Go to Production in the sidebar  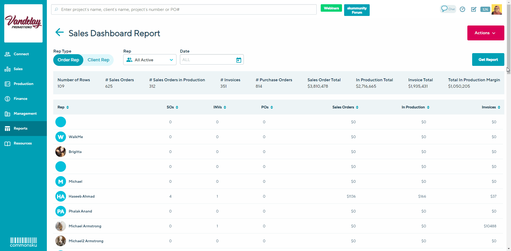pos(23,84)
